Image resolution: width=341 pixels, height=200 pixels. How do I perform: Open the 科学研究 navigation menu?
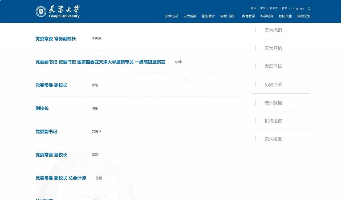coord(266,16)
